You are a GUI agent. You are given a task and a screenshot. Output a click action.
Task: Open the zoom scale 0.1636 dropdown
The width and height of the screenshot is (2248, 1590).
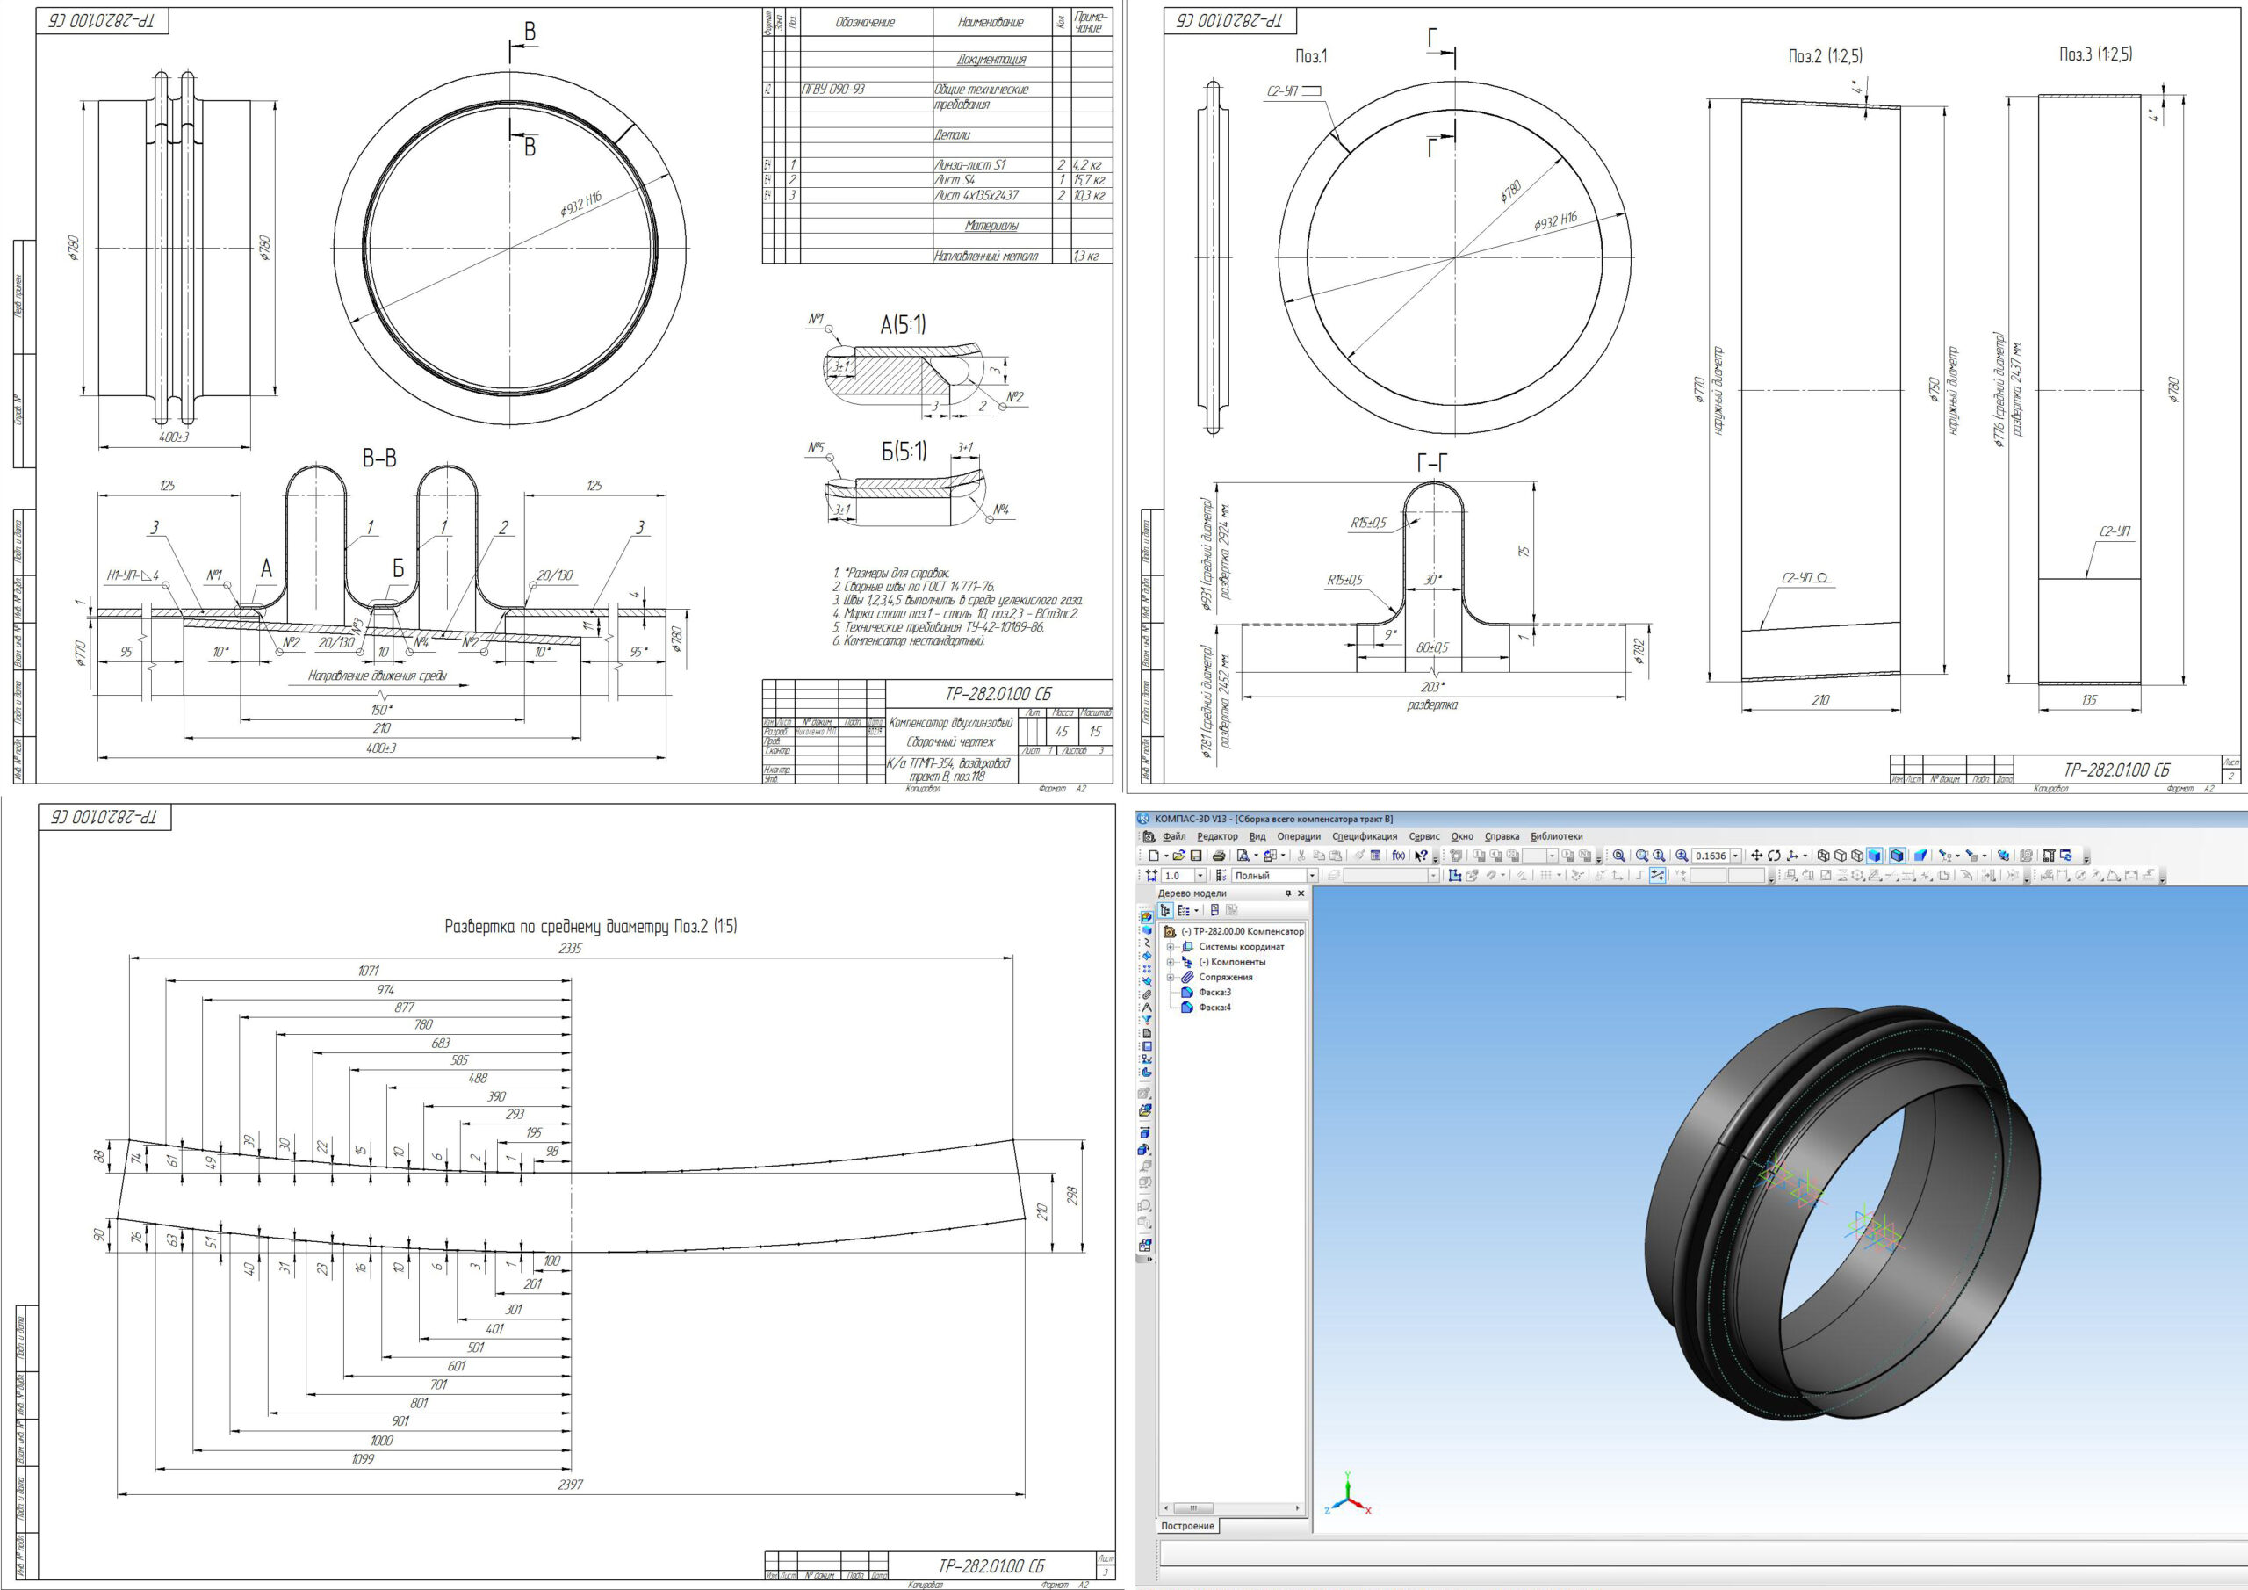click(x=1736, y=856)
